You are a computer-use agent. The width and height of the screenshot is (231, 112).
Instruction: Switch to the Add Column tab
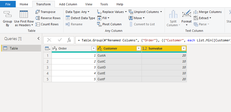pyautogui.click(x=68, y=4)
